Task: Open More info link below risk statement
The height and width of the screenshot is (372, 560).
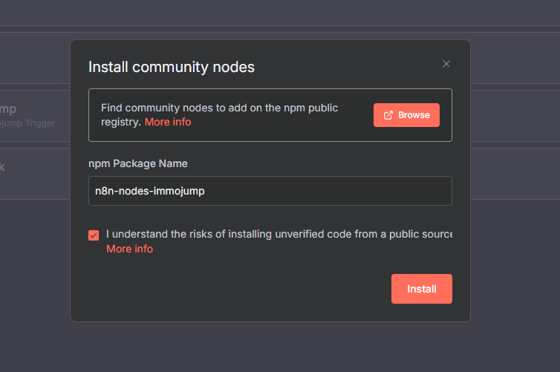Action: pos(129,249)
